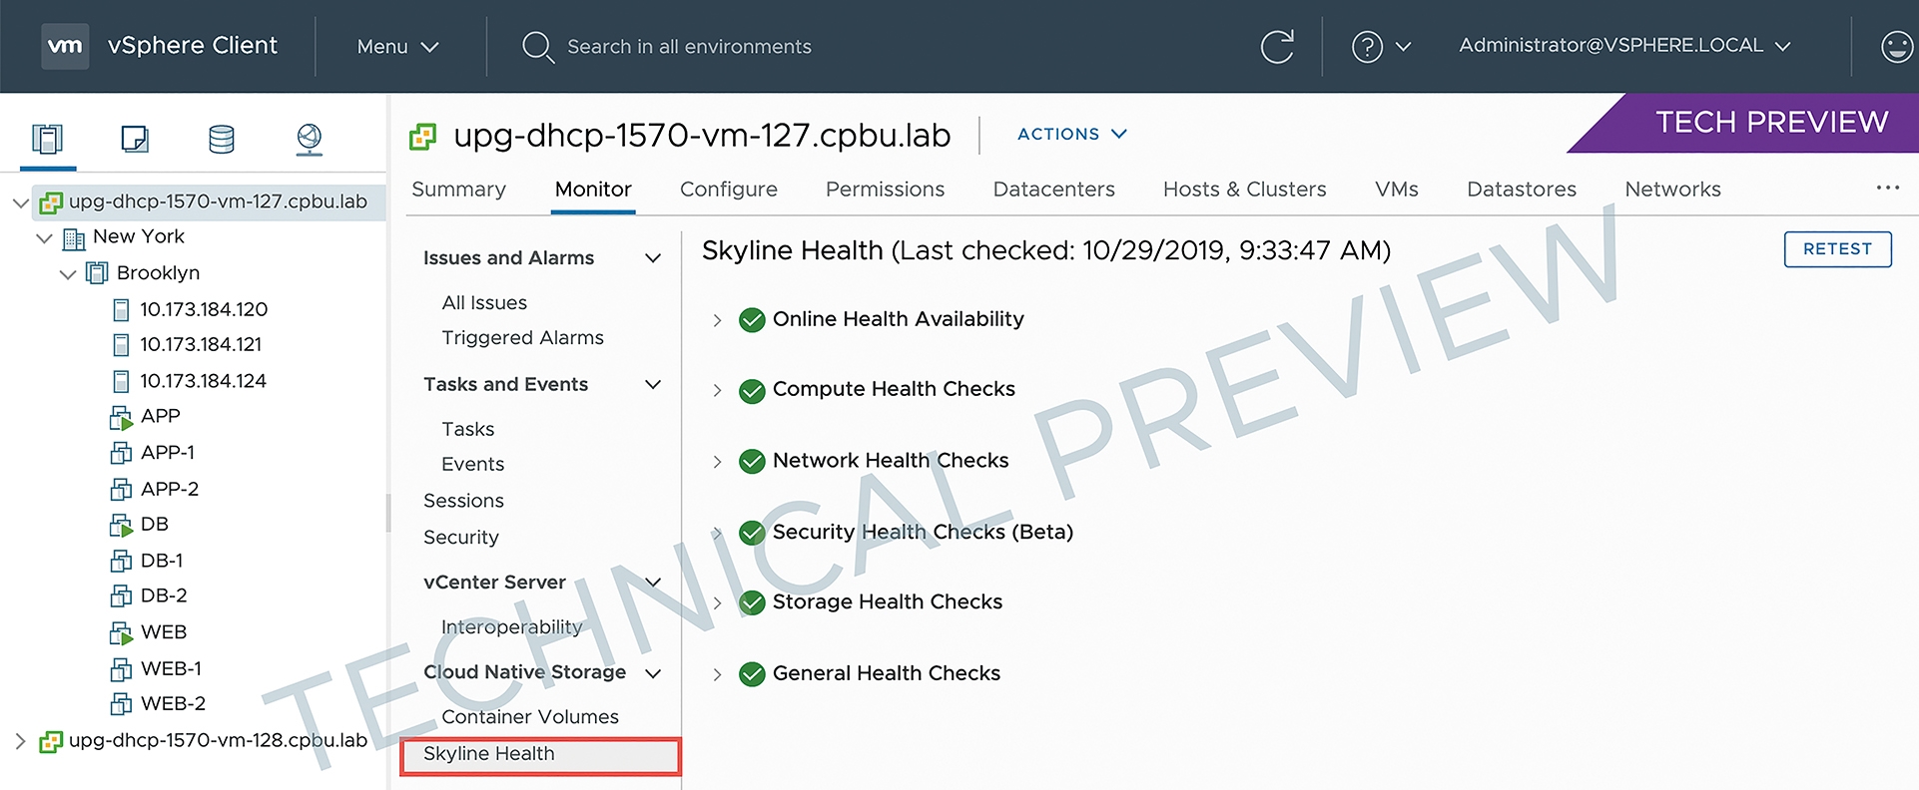Collapse the Brooklyn cluster node
This screenshot has width=1919, height=790.
point(68,274)
